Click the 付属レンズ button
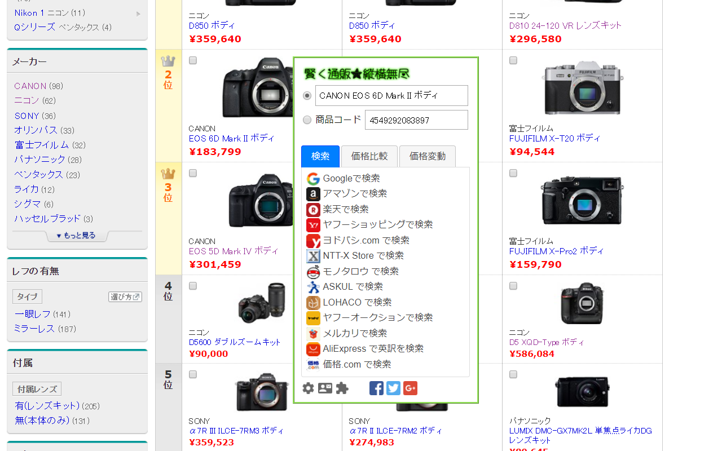 [37, 389]
